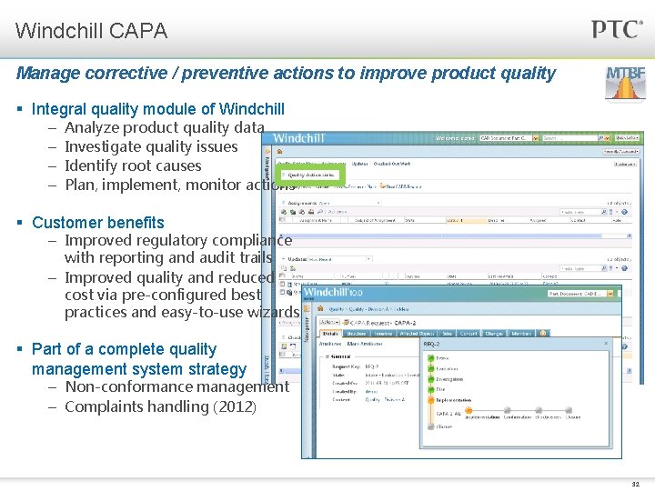The image size is (655, 491).
Task: Open Part, Document search type dropdown front window
Action: point(610,294)
